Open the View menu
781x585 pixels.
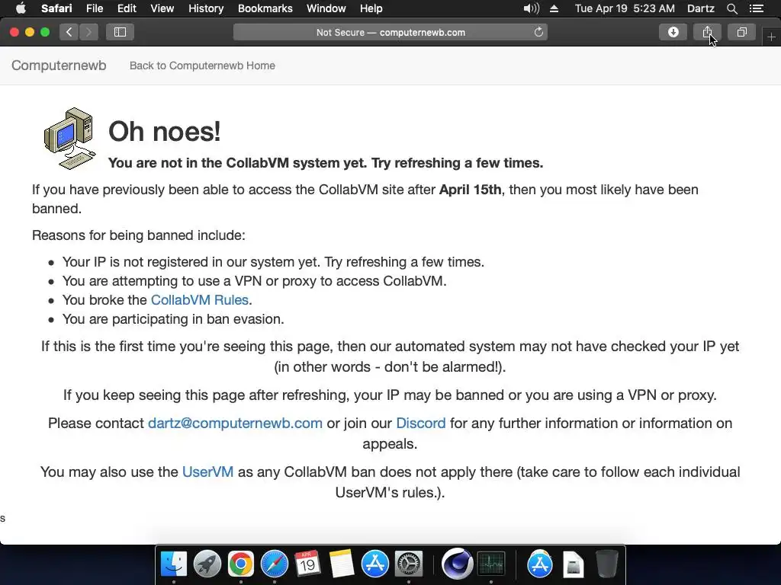(x=162, y=8)
